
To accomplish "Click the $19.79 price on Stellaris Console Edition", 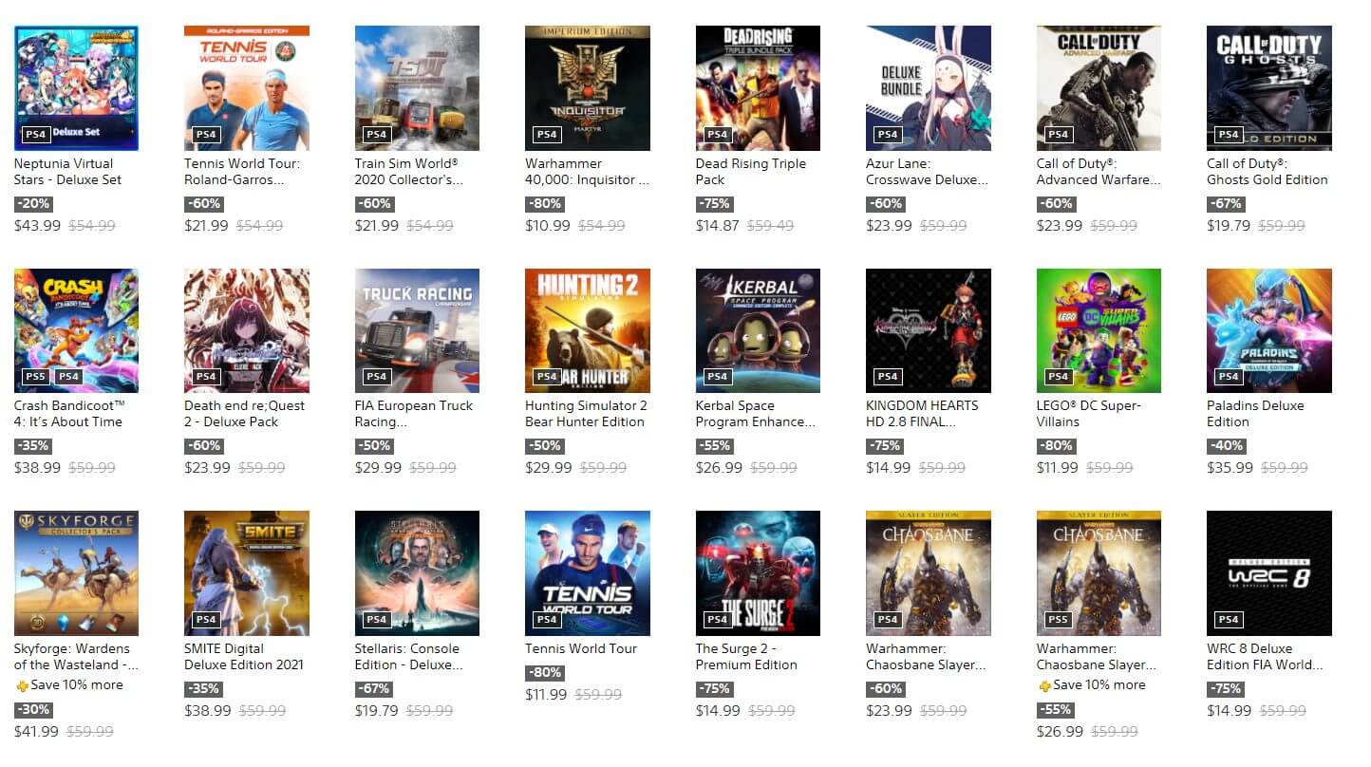I will click(x=376, y=711).
